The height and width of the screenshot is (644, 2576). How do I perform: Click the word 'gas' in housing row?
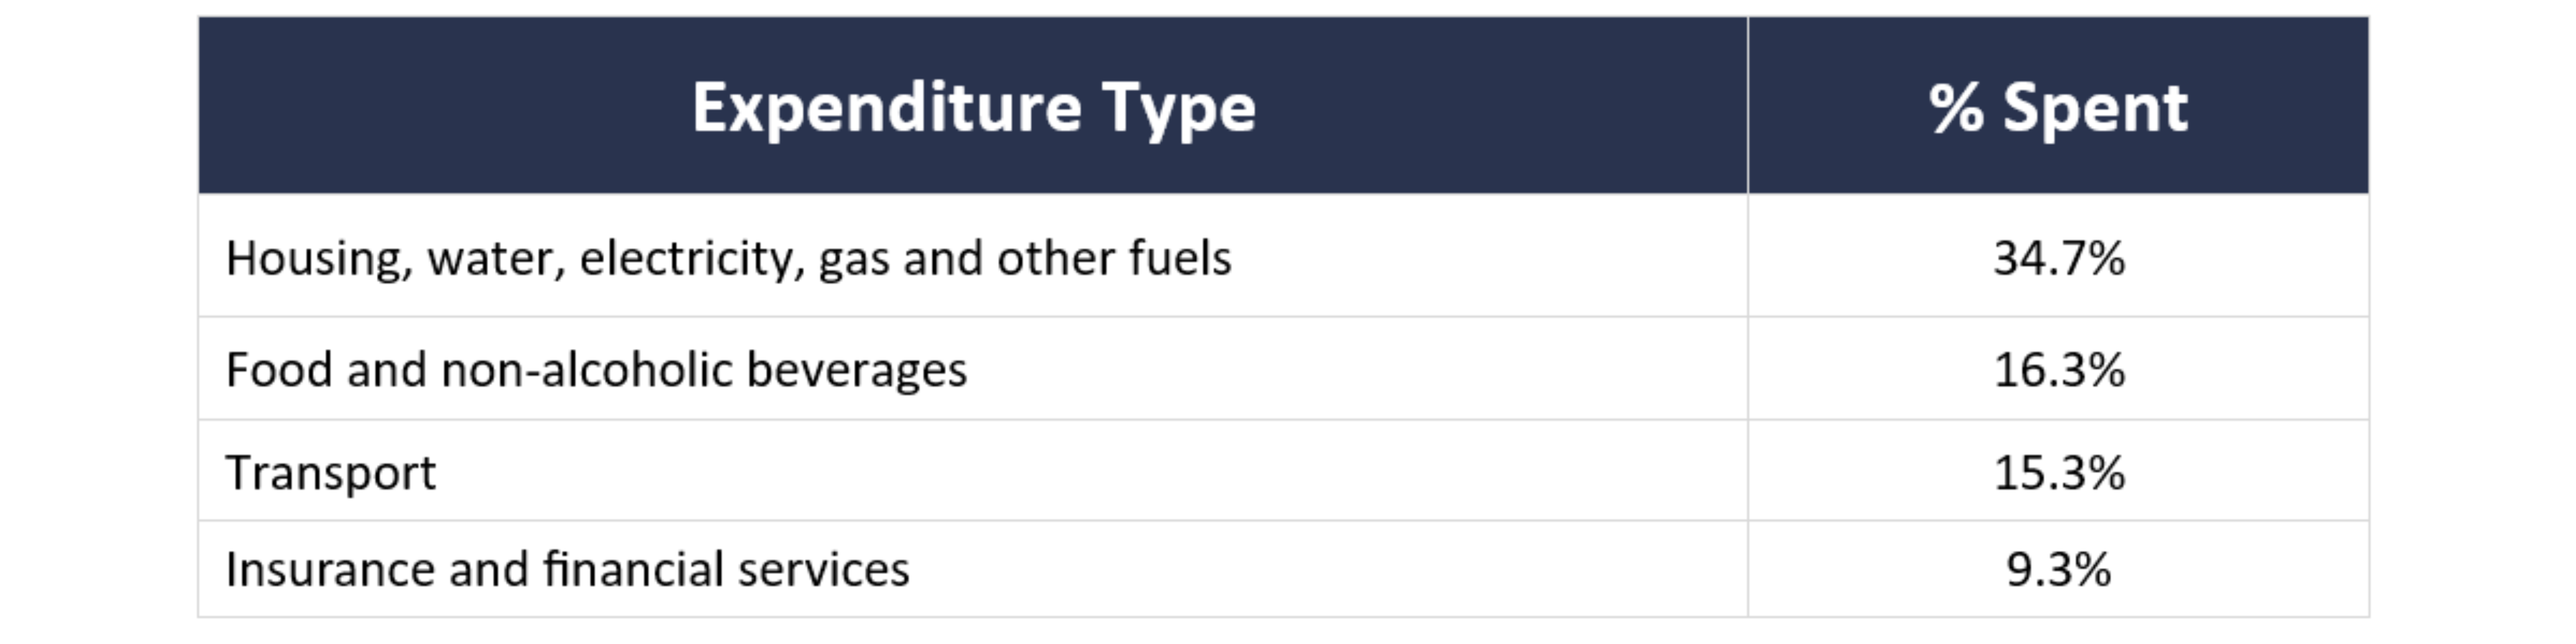pos(854,262)
